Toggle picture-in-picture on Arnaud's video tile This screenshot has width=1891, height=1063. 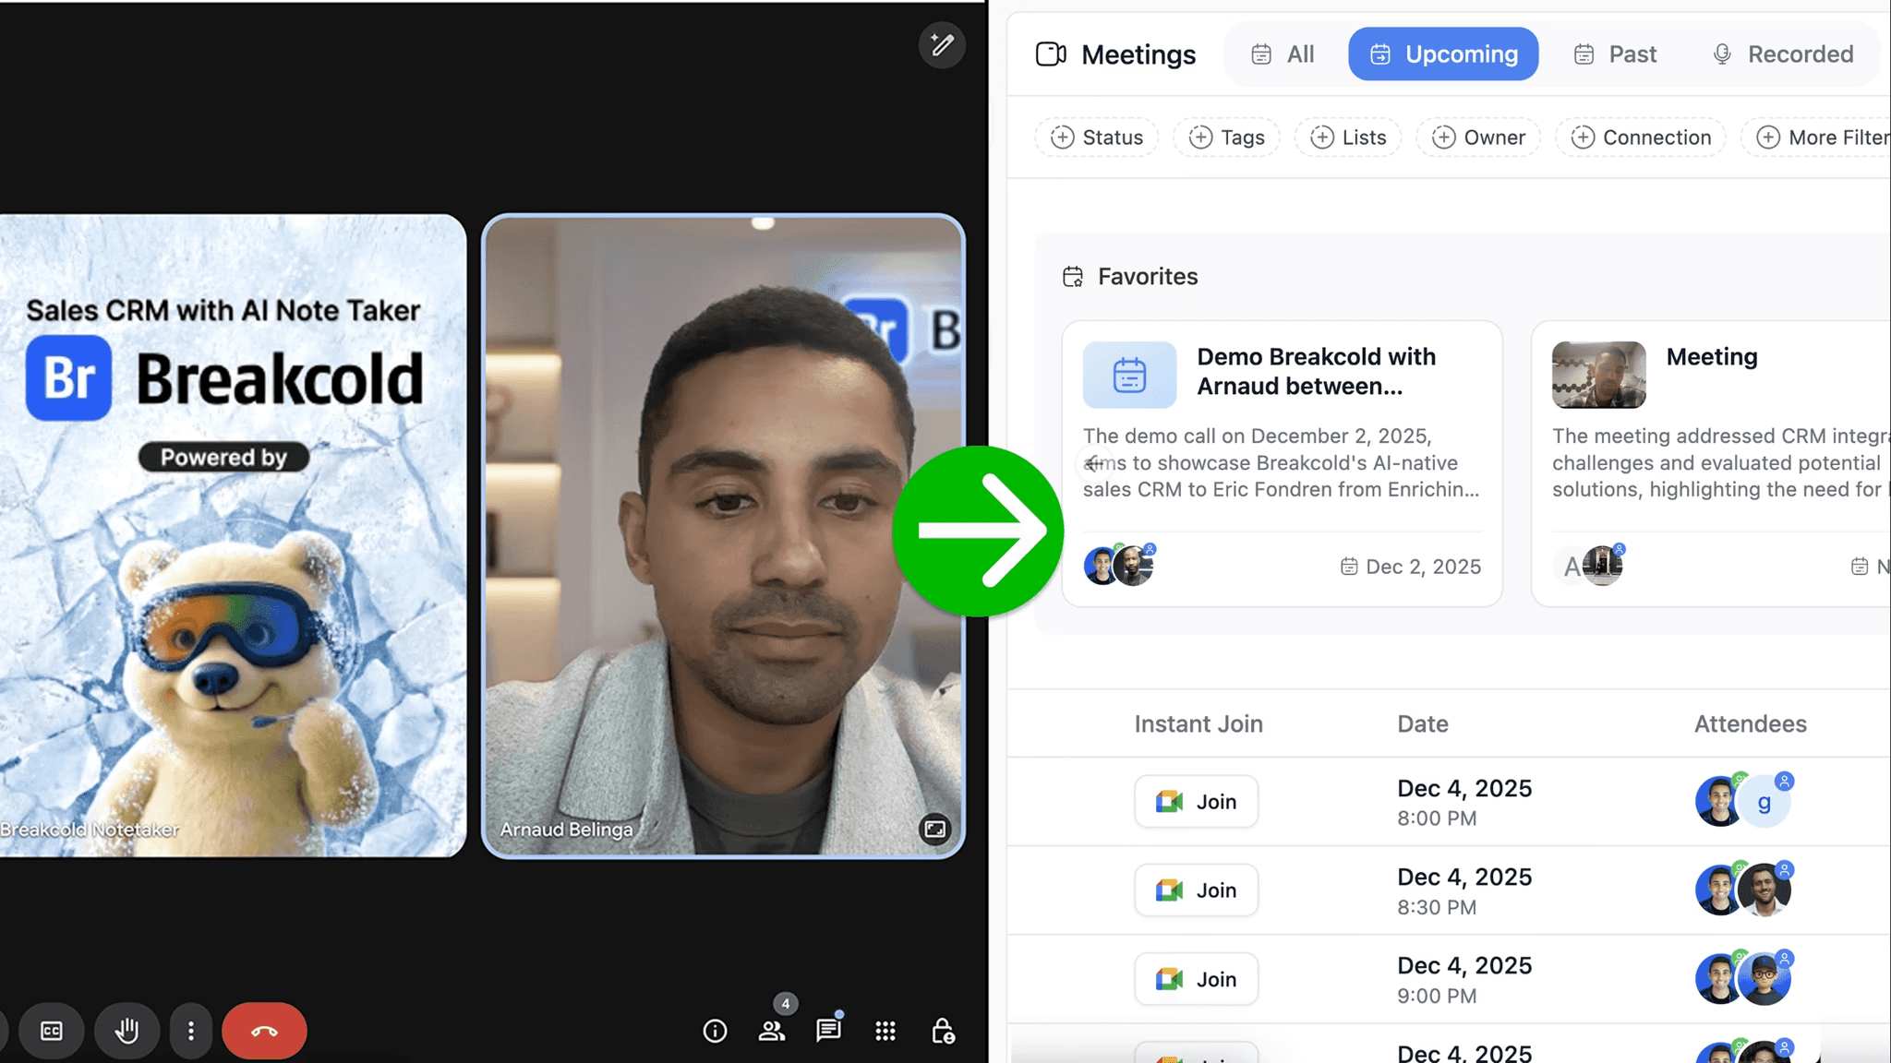[933, 829]
